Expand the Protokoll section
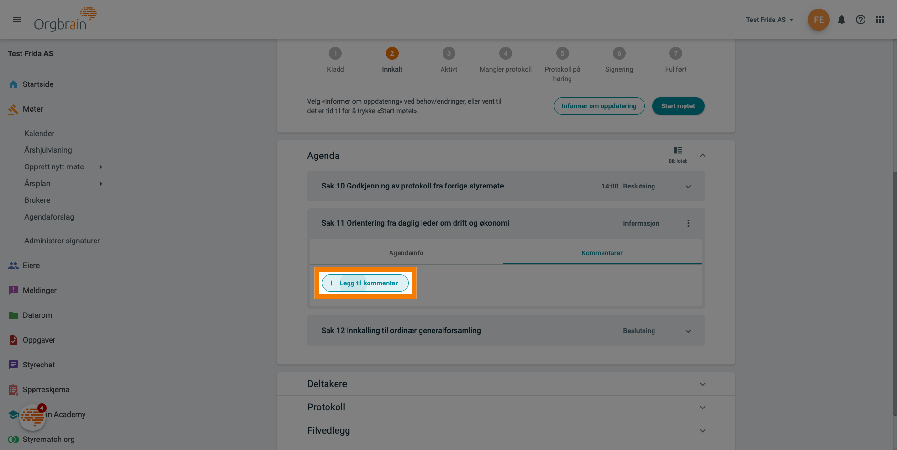Image resolution: width=897 pixels, height=450 pixels. coord(506,408)
